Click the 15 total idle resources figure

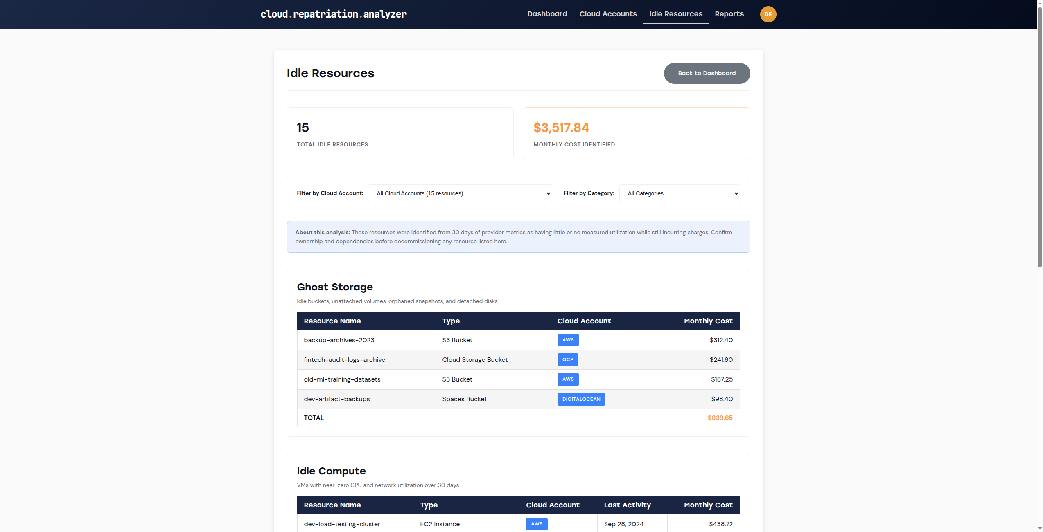[x=303, y=128]
